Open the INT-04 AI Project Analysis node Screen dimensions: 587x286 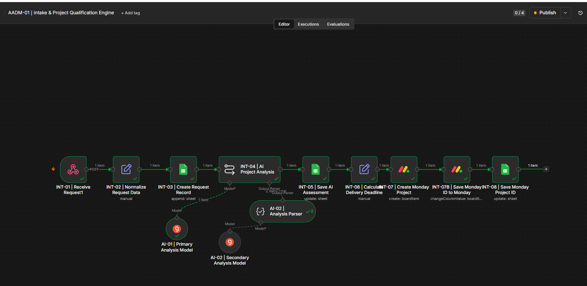249,169
